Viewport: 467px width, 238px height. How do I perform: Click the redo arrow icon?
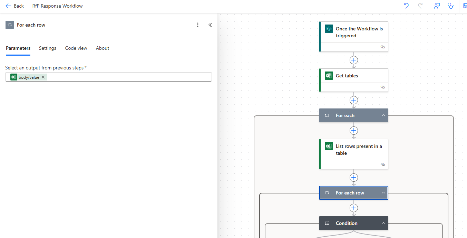pos(420,6)
